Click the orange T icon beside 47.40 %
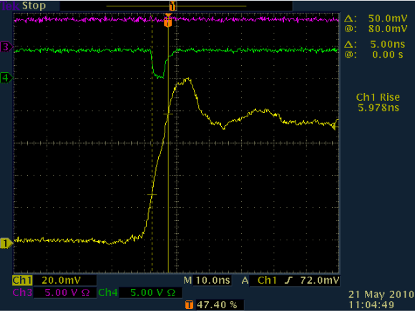 [x=189, y=305]
